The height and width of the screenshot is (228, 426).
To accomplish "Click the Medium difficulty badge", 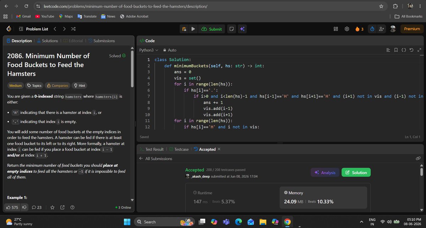I will click(x=15, y=85).
